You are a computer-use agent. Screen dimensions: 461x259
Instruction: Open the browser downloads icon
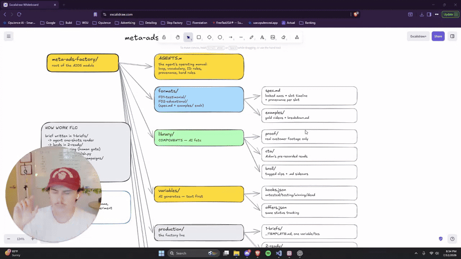[x=421, y=14]
